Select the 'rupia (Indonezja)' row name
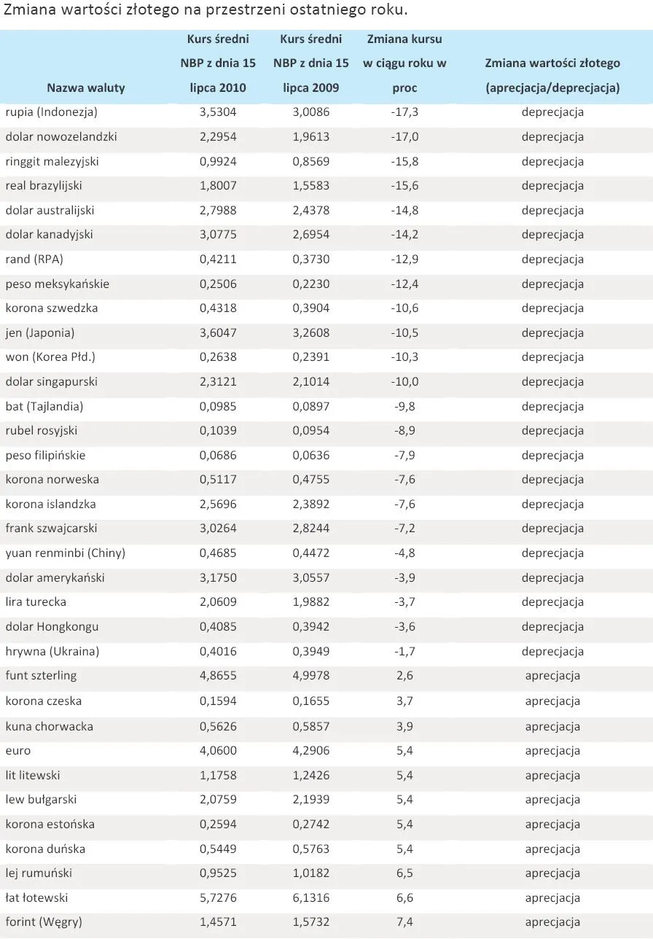 (51, 112)
